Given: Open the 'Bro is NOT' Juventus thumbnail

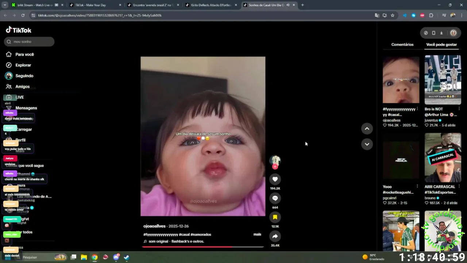Looking at the screenshot, I should tap(443, 80).
